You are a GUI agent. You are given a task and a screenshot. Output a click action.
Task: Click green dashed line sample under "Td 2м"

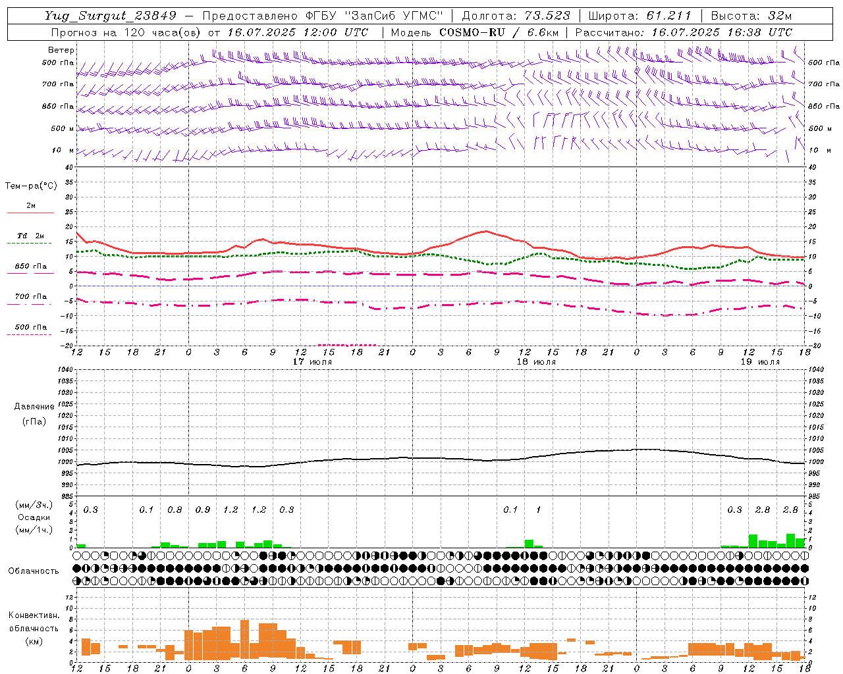click(30, 244)
